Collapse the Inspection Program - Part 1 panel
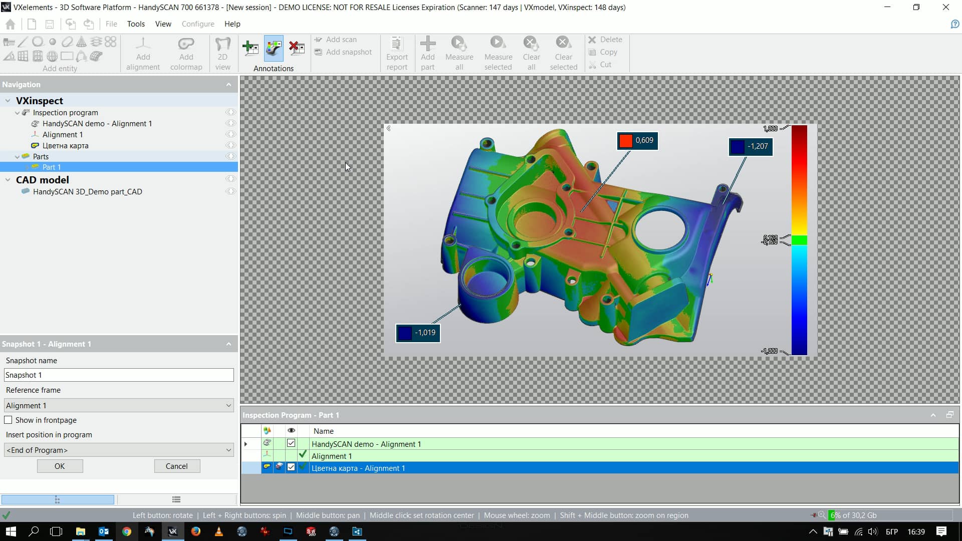This screenshot has height=541, width=962. pyautogui.click(x=933, y=415)
